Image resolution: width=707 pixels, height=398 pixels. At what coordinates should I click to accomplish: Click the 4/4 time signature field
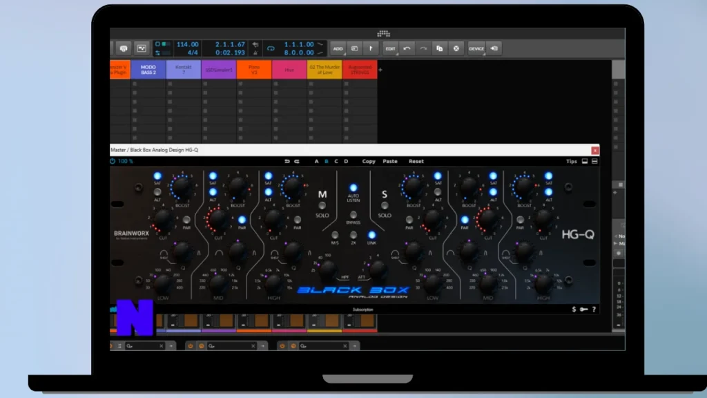click(193, 53)
